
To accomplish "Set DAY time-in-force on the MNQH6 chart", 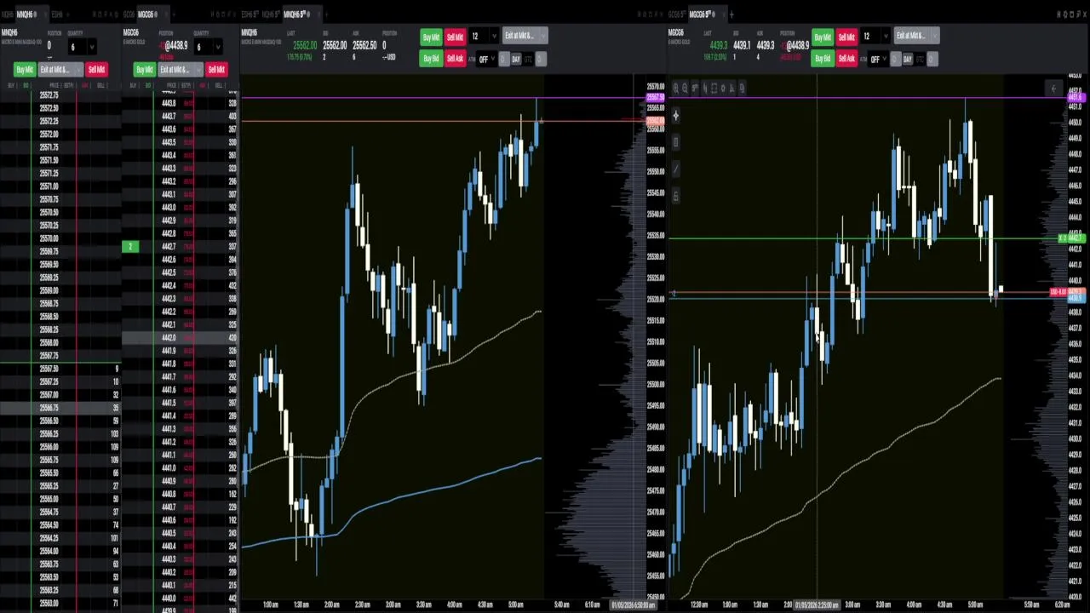I will coord(516,59).
